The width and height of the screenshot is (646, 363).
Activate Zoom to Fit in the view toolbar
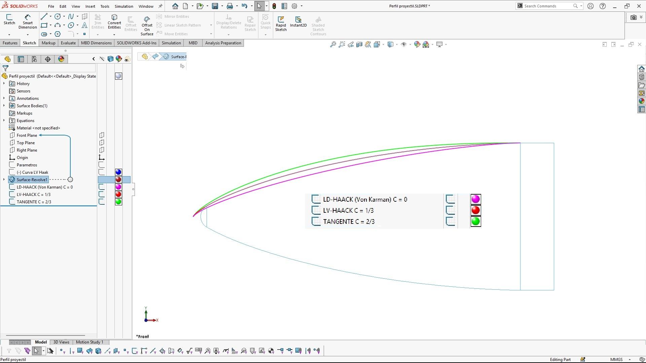coord(333,44)
